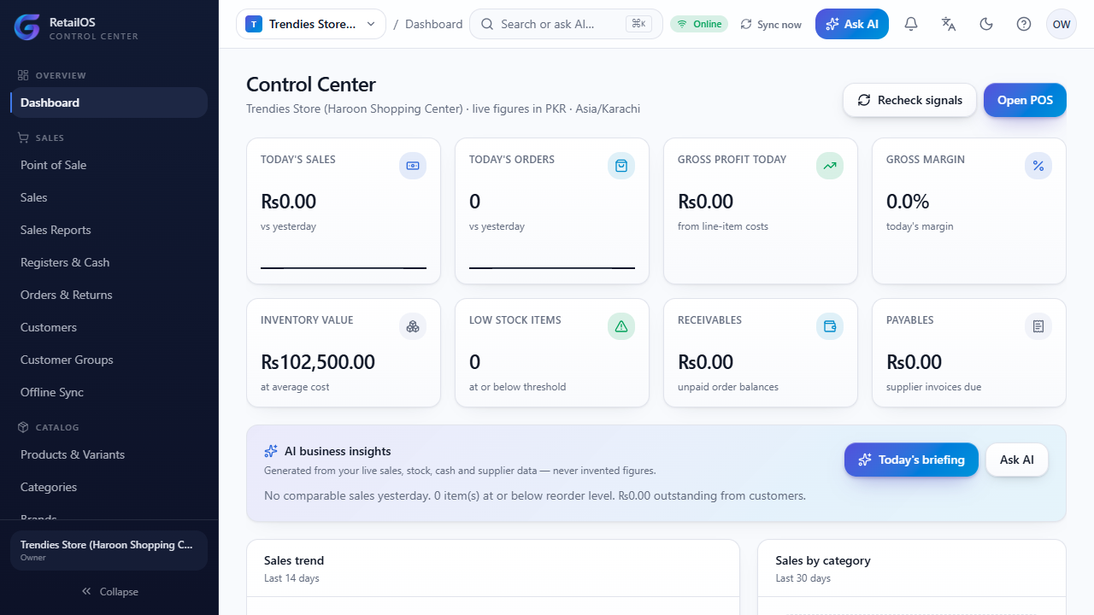Open Point of Sale page
The height and width of the screenshot is (615, 1094).
(x=109, y=165)
